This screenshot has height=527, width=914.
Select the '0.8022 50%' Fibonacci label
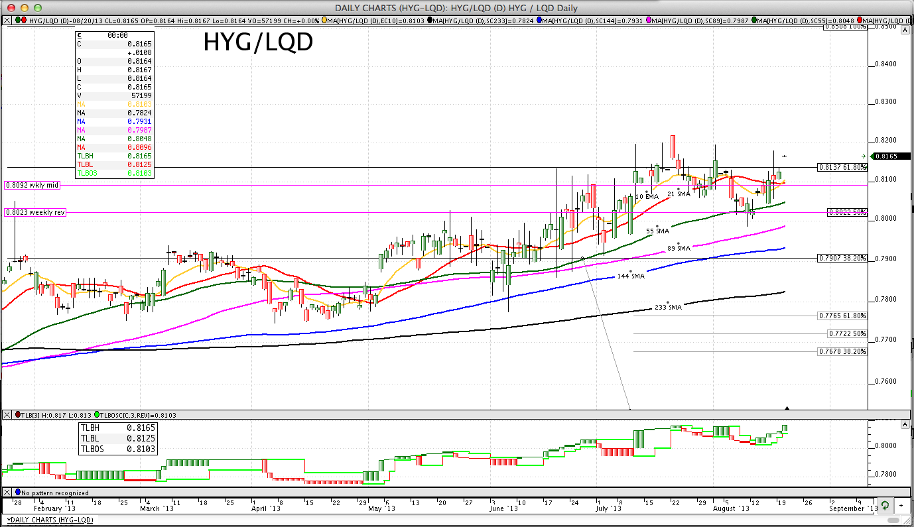(x=847, y=212)
